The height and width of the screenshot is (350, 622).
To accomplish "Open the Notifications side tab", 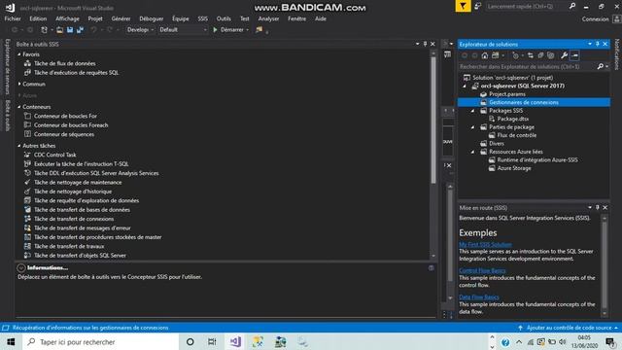I will (x=617, y=54).
